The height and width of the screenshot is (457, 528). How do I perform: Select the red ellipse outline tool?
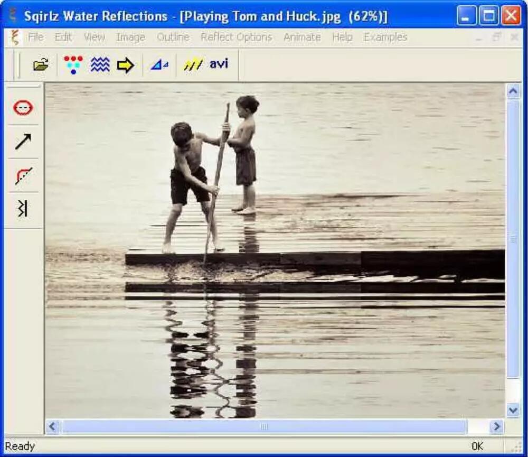click(x=23, y=108)
